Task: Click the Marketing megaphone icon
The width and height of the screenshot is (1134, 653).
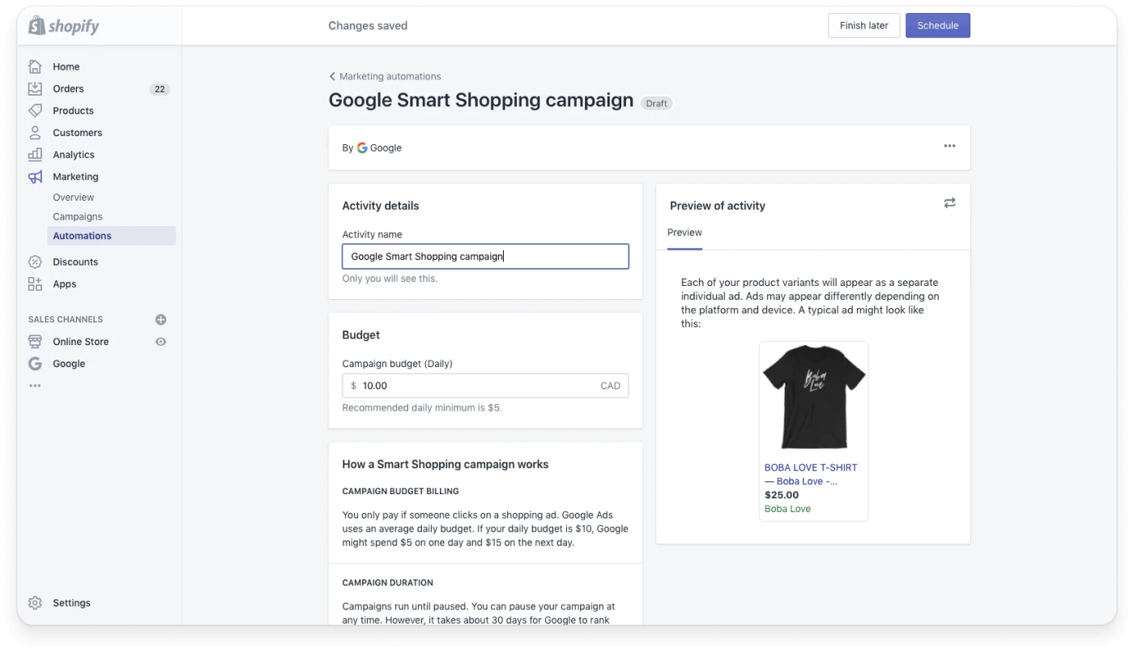Action: [35, 177]
